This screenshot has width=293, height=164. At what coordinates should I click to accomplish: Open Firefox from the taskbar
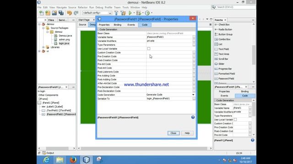click(x=73, y=160)
